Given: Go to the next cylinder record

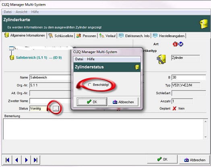Looking at the screenshot, I should pos(26,160).
